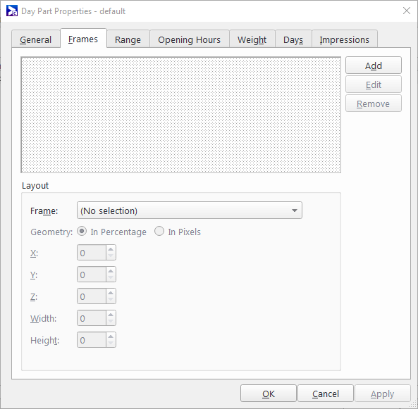Open the Frame dropdown list
Viewport: 418px width, 409px height.
(190, 210)
